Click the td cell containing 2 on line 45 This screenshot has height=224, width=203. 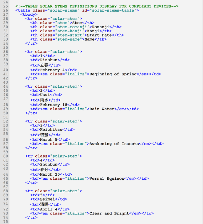coord(42,91)
